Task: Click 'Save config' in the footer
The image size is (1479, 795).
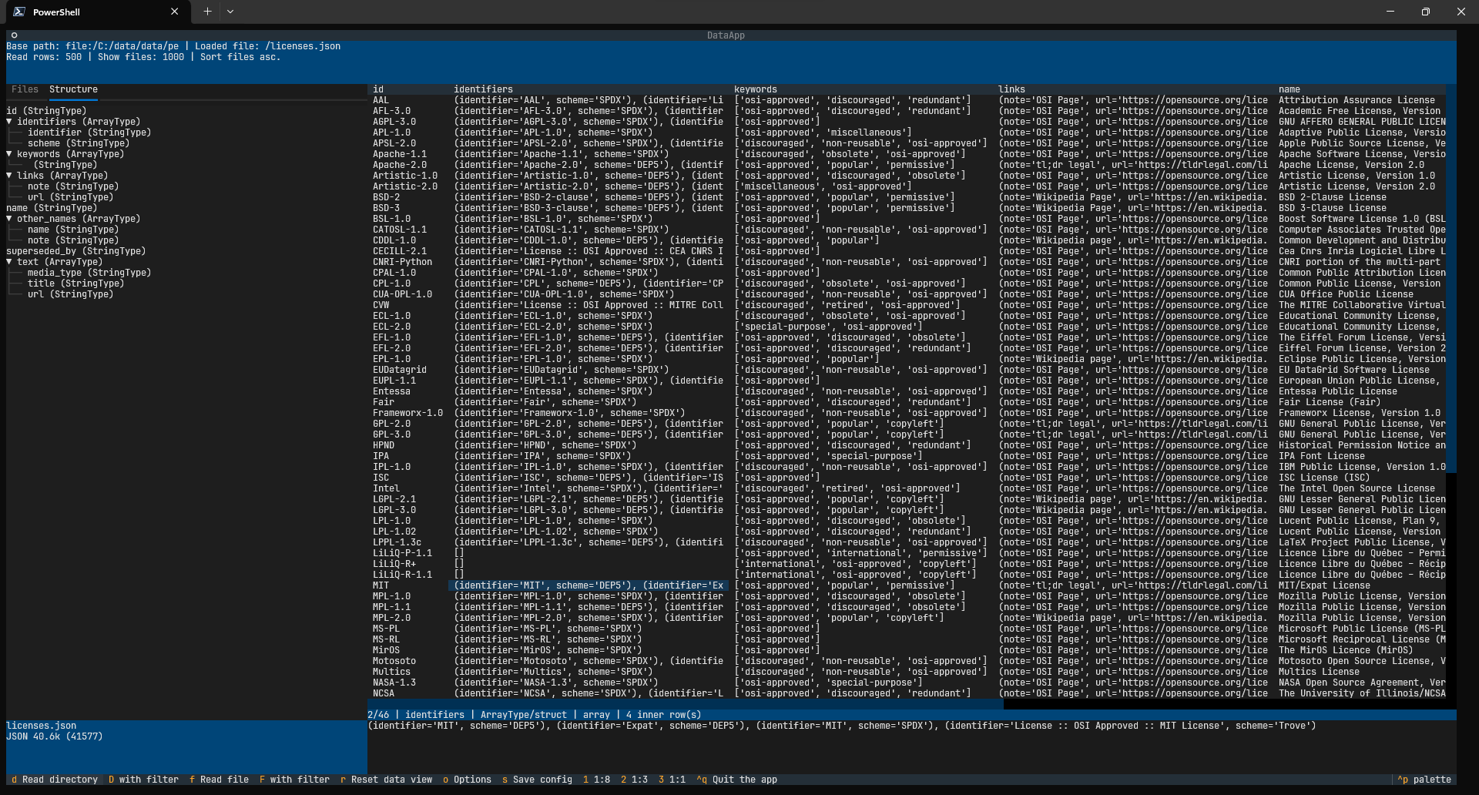Action: coord(537,780)
